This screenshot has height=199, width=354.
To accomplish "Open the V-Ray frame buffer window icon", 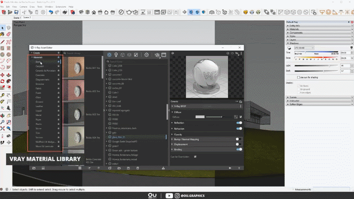I will click(164, 55).
